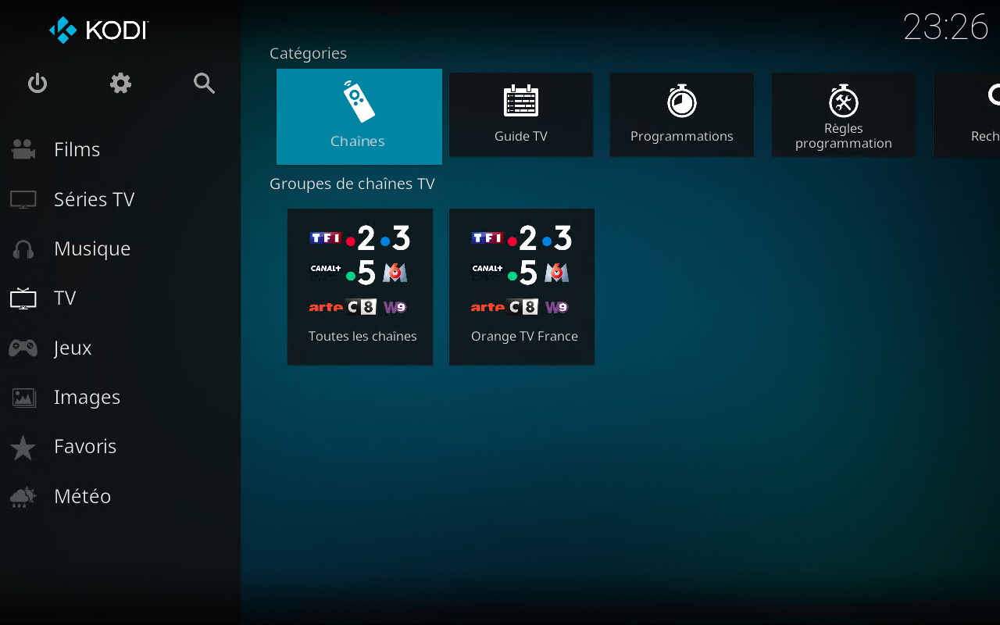Image resolution: width=1000 pixels, height=625 pixels.
Task: Click the Catégories heading
Action: coord(308,54)
